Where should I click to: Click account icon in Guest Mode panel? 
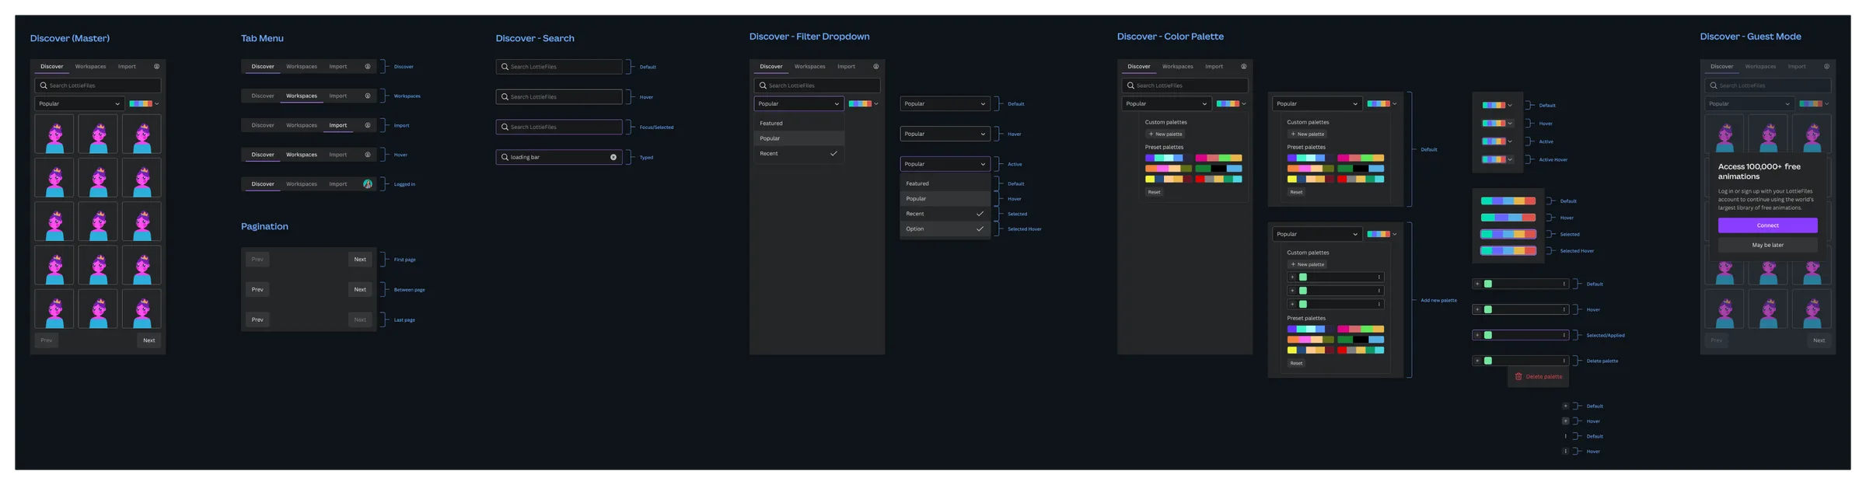coord(1826,67)
